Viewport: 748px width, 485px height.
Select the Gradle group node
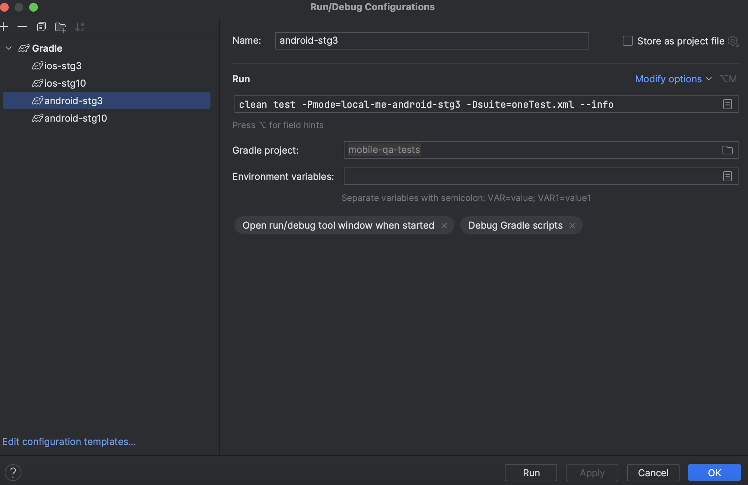click(106, 48)
